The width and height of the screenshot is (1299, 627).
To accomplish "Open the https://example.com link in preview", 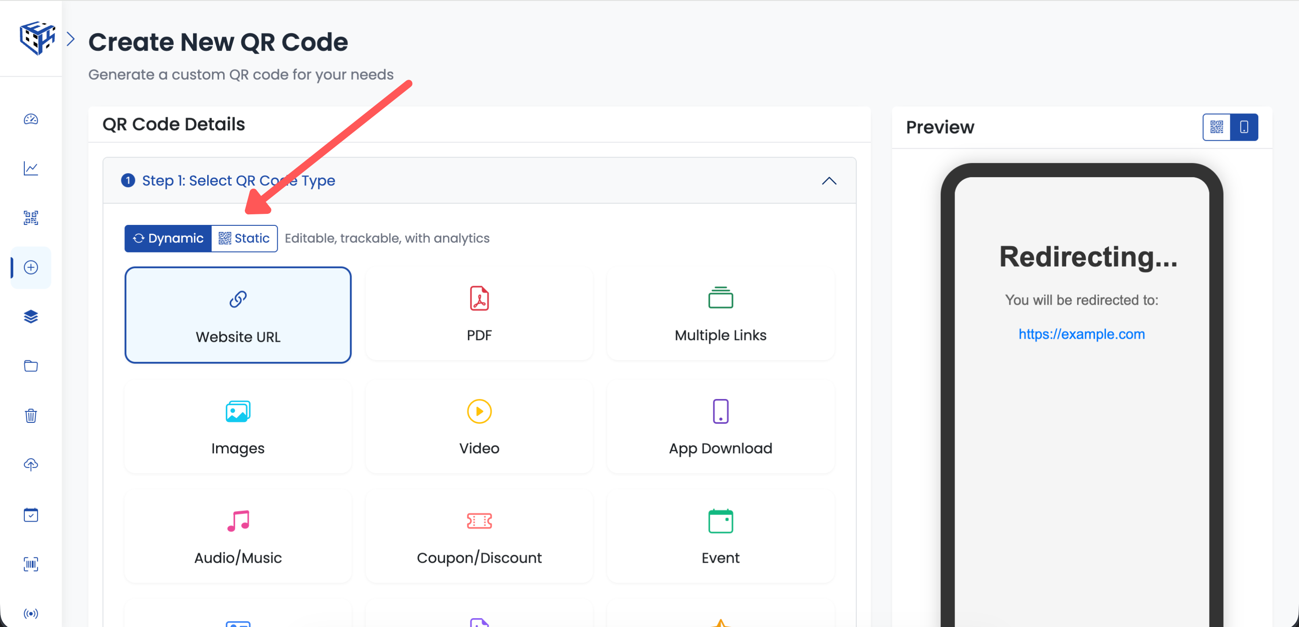I will pyautogui.click(x=1082, y=334).
